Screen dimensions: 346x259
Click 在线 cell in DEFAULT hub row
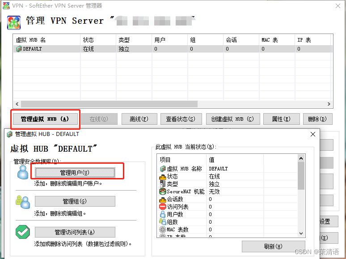pyautogui.click(x=88, y=49)
